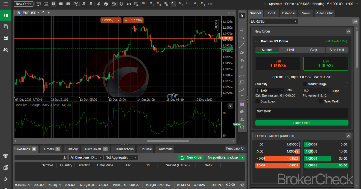Collapse the New Order section
The image size is (361, 189).
[x=348, y=31]
